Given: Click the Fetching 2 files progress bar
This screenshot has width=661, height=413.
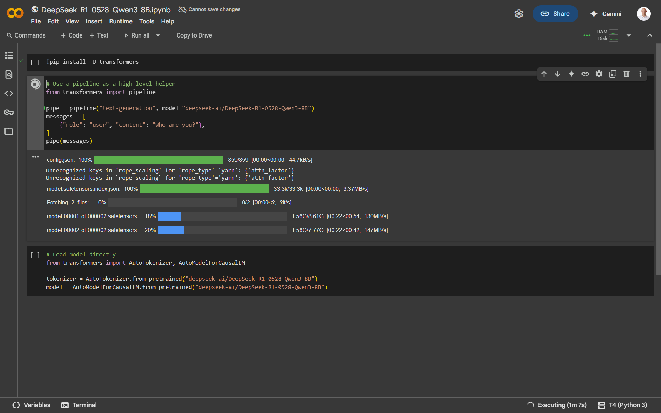Looking at the screenshot, I should [x=172, y=202].
